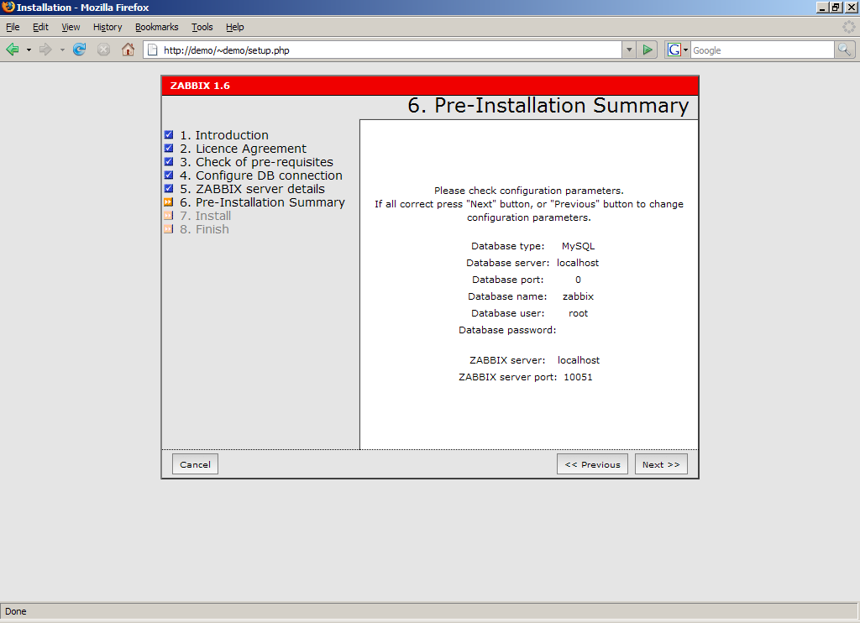Click the Next >> button
860x623 pixels.
pos(661,464)
